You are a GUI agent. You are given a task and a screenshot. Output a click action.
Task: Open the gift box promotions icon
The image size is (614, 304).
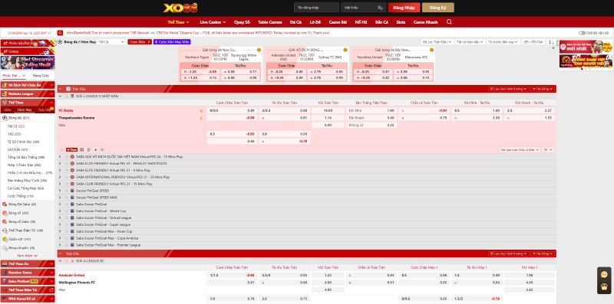(604, 287)
